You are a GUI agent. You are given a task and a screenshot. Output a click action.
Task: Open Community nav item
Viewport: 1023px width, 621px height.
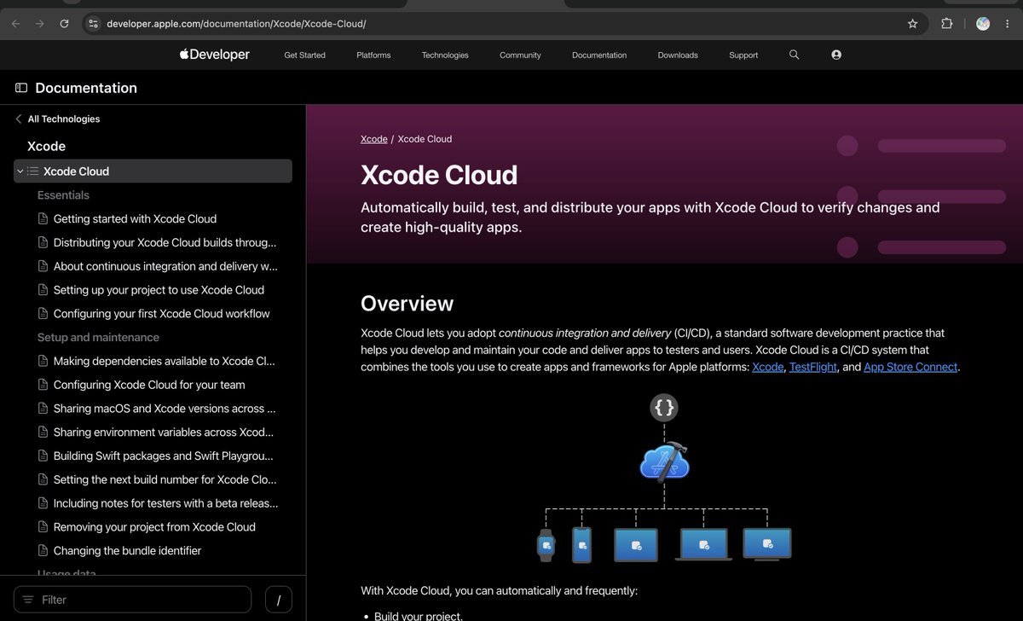(520, 55)
